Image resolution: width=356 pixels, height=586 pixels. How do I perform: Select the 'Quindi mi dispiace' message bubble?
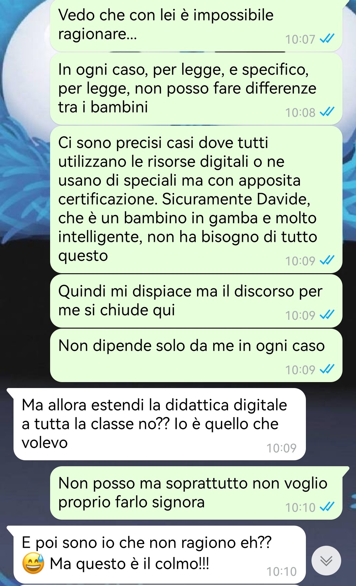(x=196, y=301)
